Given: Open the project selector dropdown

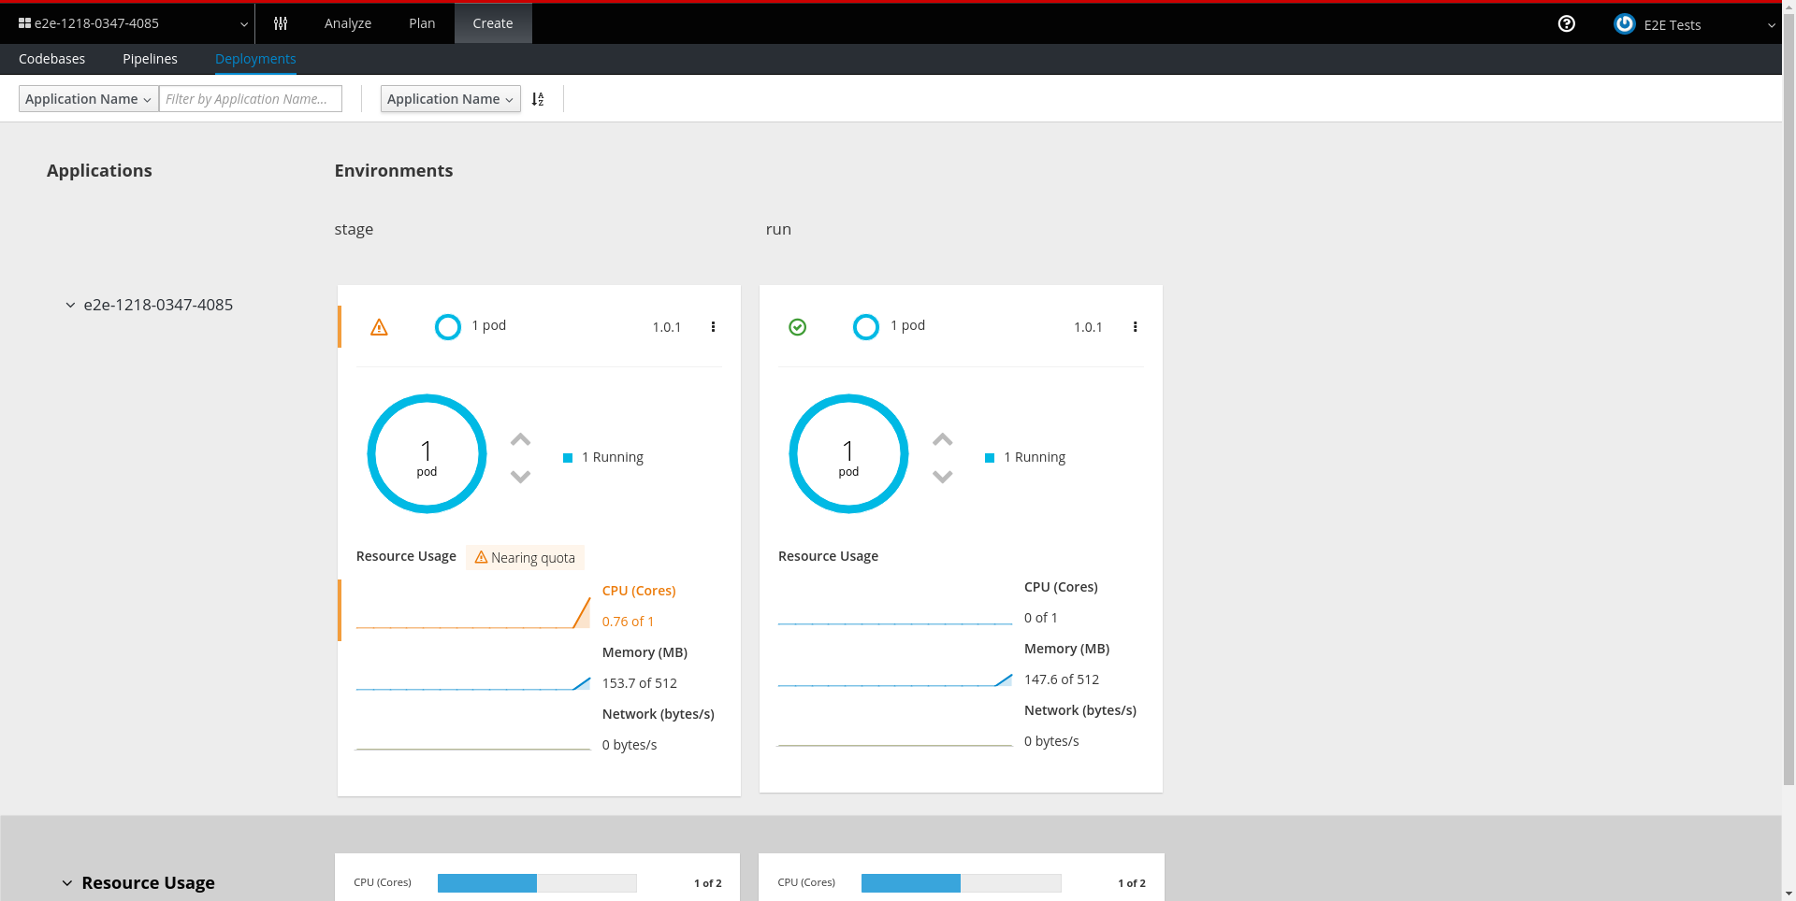Looking at the screenshot, I should click(131, 23).
